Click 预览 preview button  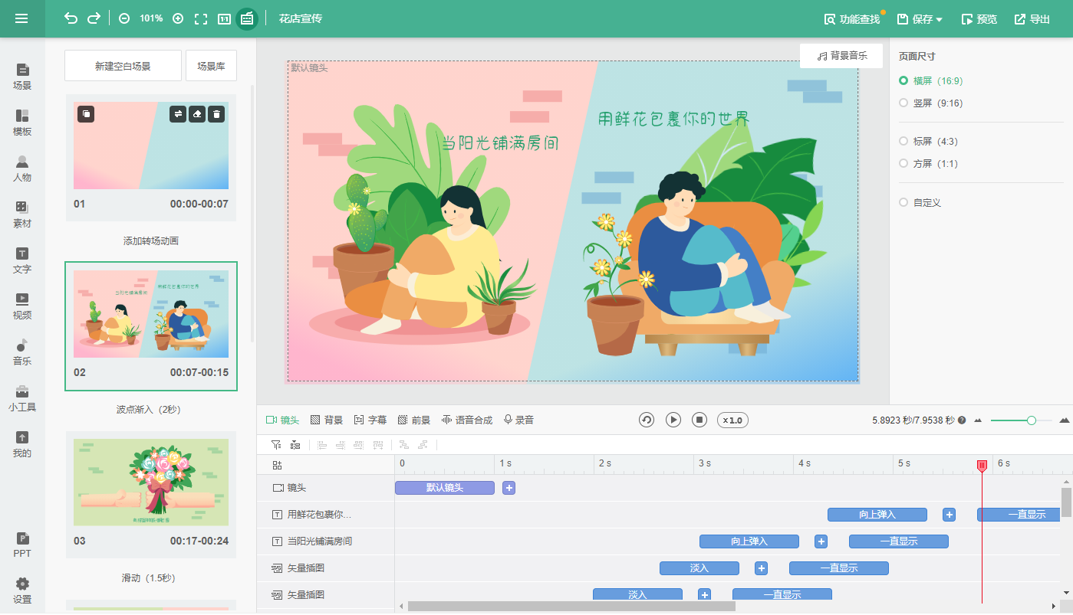coord(979,19)
